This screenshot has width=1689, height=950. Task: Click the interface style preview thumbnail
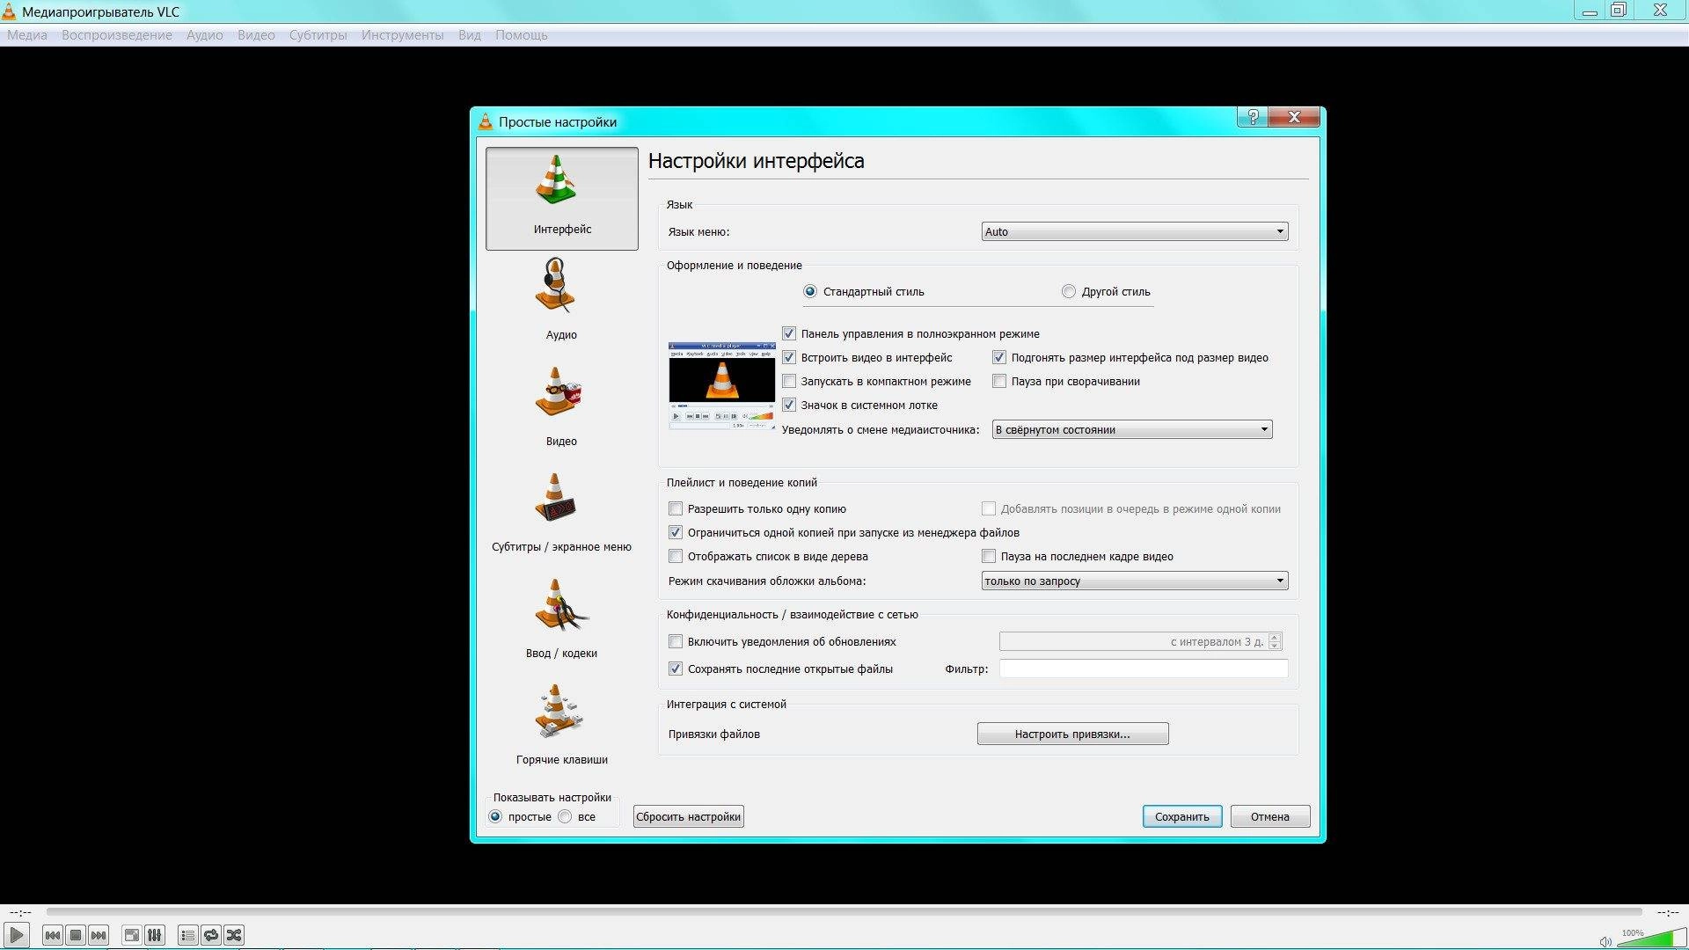(x=721, y=385)
